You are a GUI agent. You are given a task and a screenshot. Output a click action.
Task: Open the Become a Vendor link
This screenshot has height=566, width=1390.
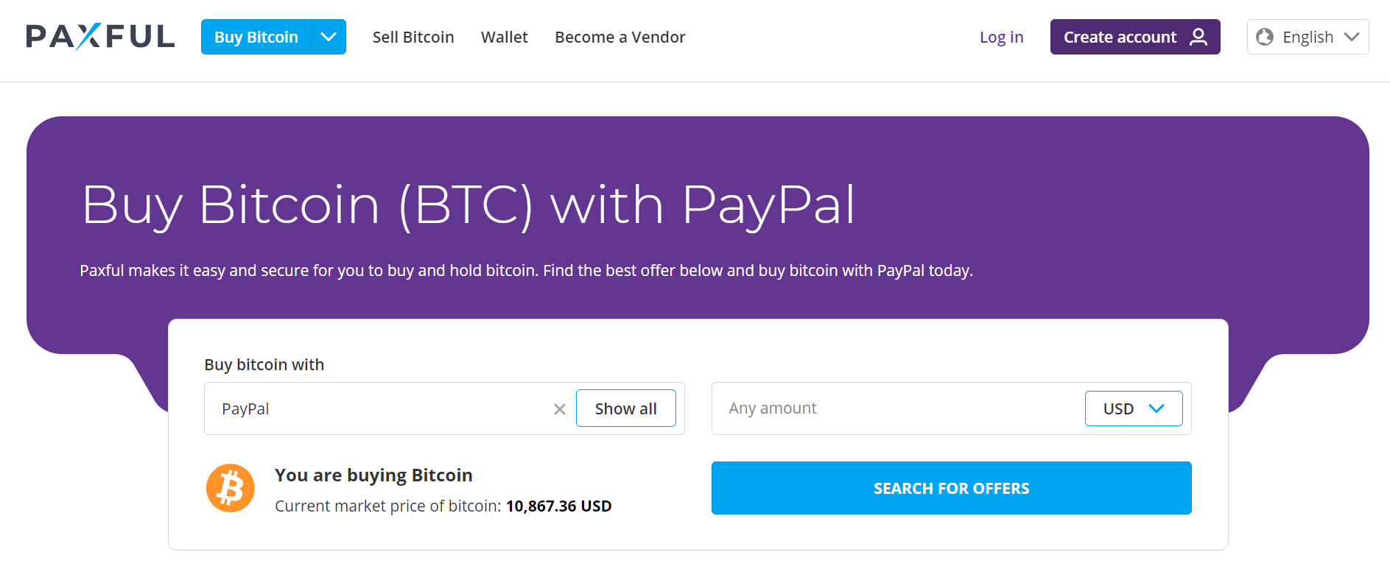(620, 37)
